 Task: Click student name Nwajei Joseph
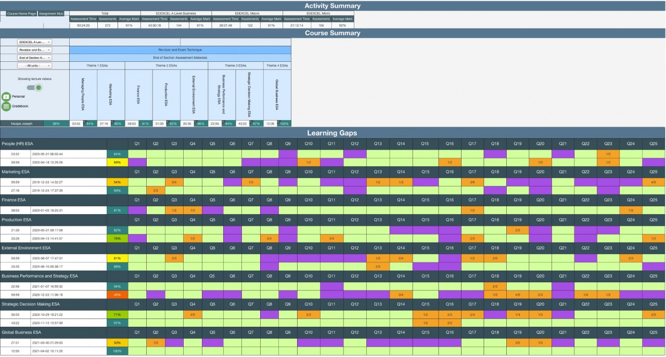22,124
